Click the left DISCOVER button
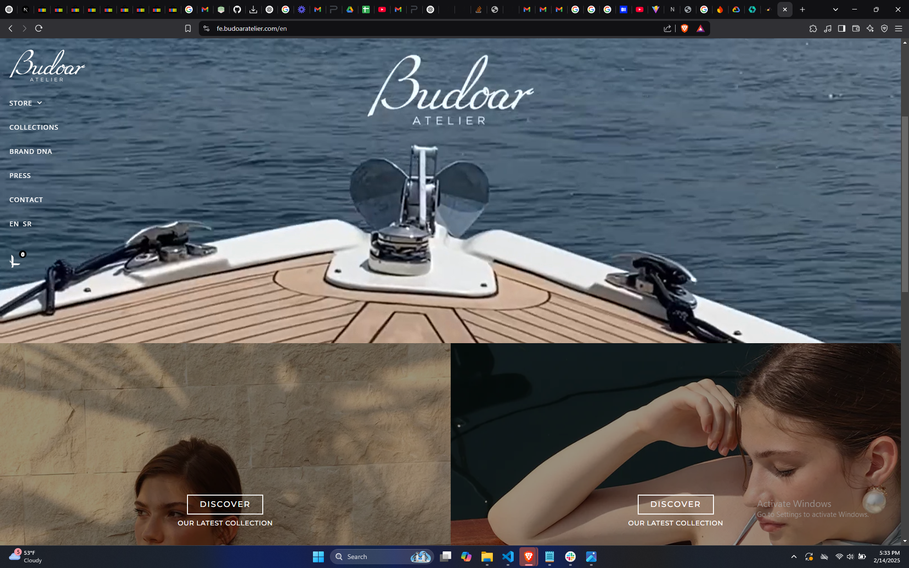Viewport: 909px width, 568px height. 225,505
